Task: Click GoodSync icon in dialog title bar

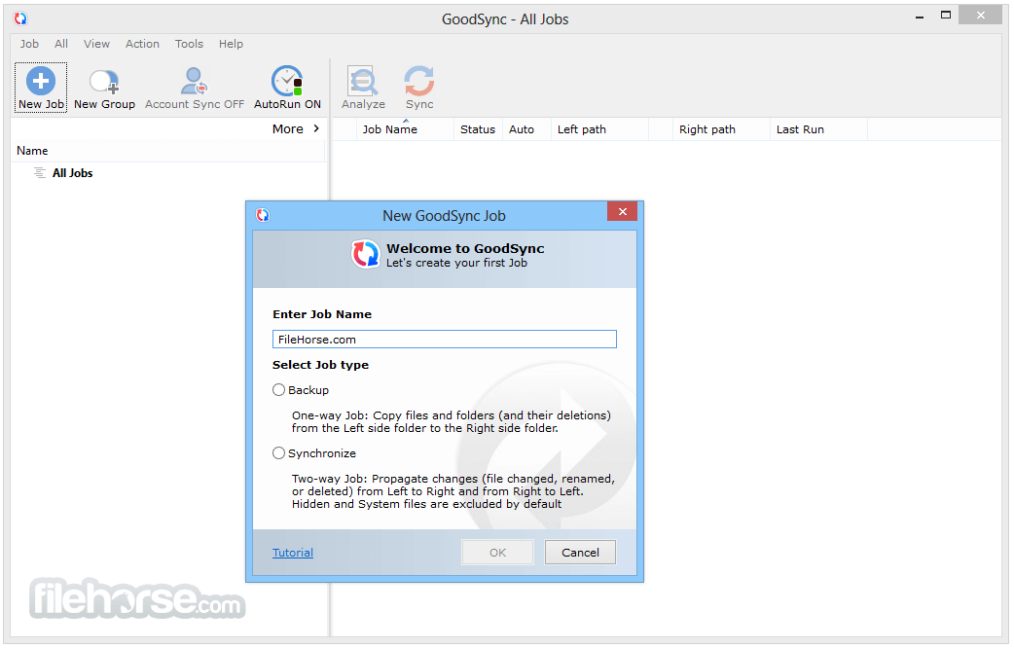Action: point(263,215)
